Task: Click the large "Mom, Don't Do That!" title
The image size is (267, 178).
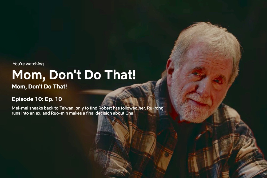Action: pos(74,75)
